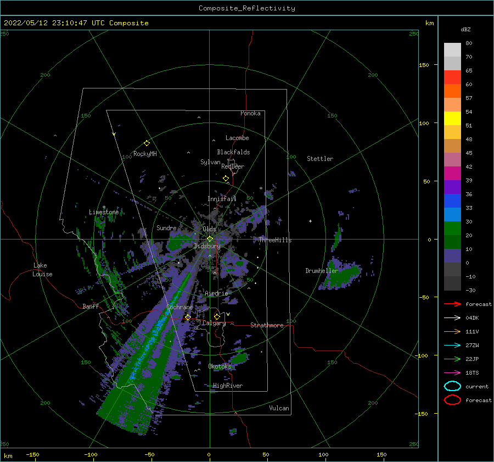
Task: Click the Innisfail city label
Action: [222, 199]
